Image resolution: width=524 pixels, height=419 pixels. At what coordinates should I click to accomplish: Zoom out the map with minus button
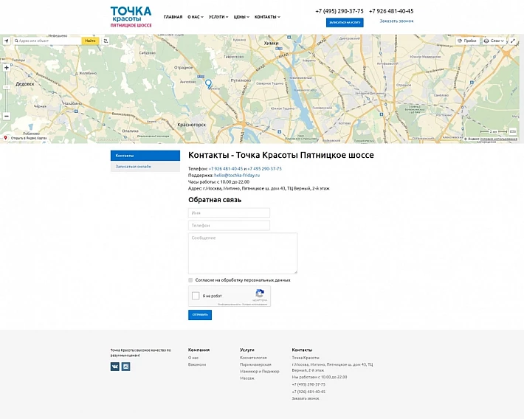[x=7, y=116]
